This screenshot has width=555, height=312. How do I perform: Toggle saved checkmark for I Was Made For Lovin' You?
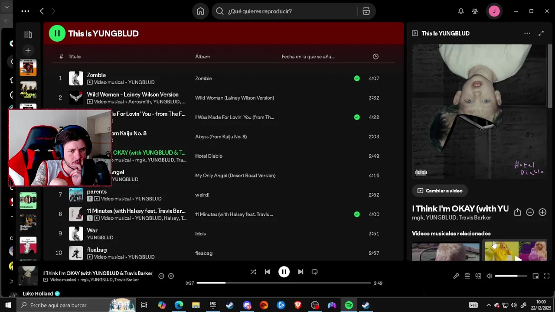[x=357, y=117]
